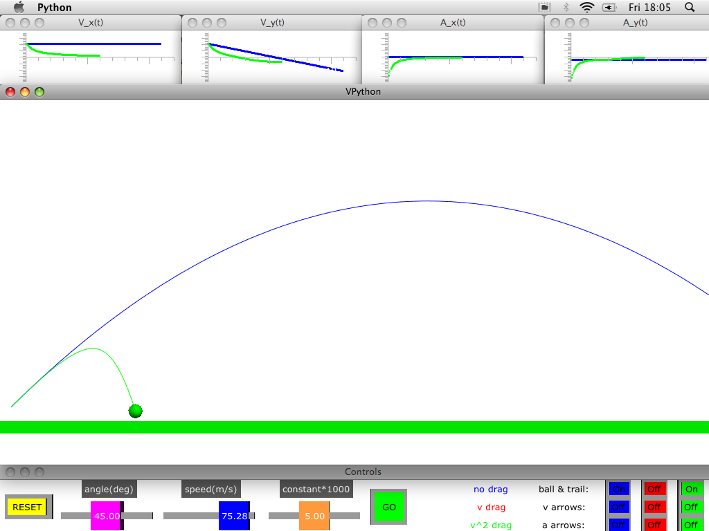Click the green zoom button of VPython window
Viewport: 709px width, 531px height.
[x=39, y=91]
